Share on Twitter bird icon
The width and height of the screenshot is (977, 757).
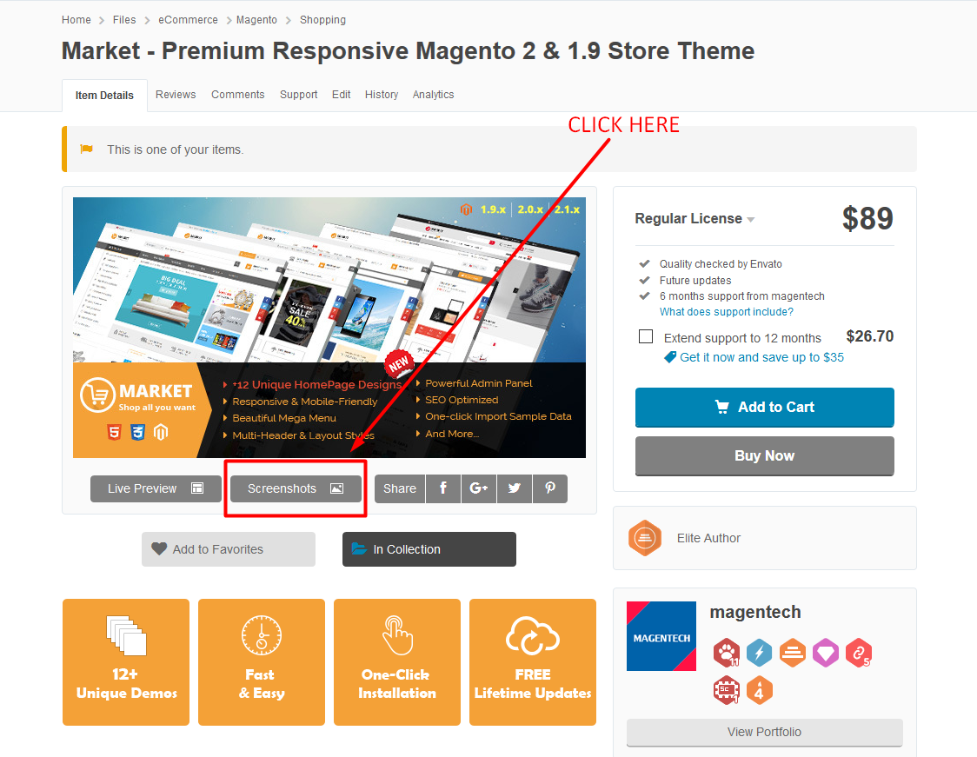click(514, 488)
